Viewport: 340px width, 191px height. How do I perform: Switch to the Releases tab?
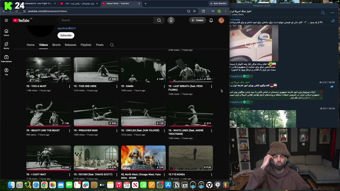(x=70, y=45)
